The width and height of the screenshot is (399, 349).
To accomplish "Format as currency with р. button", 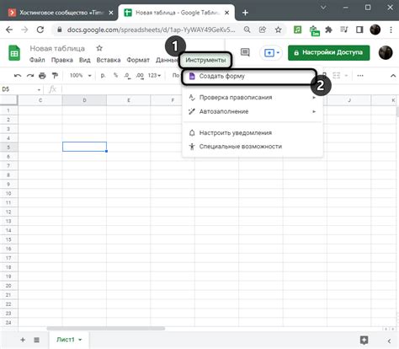I will (103, 76).
